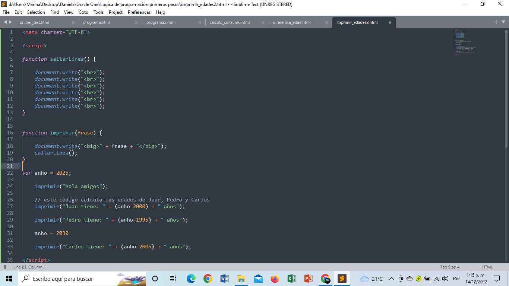Click taskbar clock showing 1:15 p. m.
Image resolution: width=509 pixels, height=286 pixels.
[476, 279]
